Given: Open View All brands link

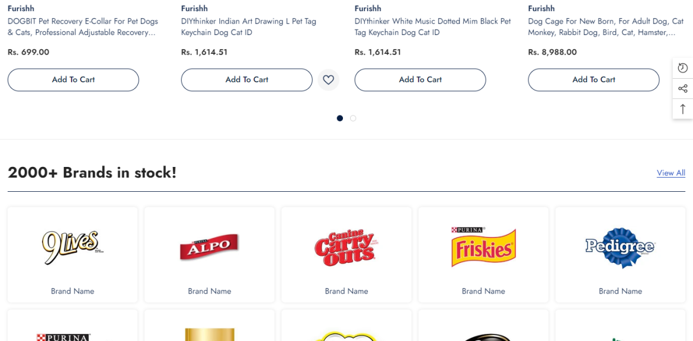Looking at the screenshot, I should click(671, 173).
